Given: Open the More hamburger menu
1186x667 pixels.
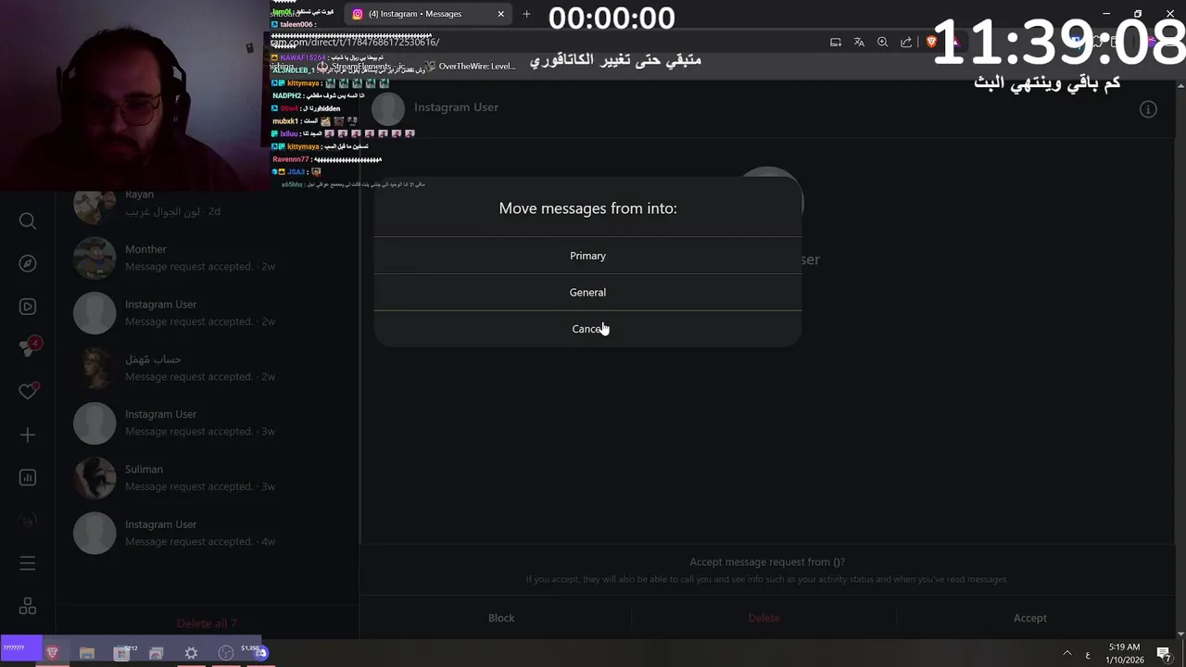Looking at the screenshot, I should click(x=28, y=563).
